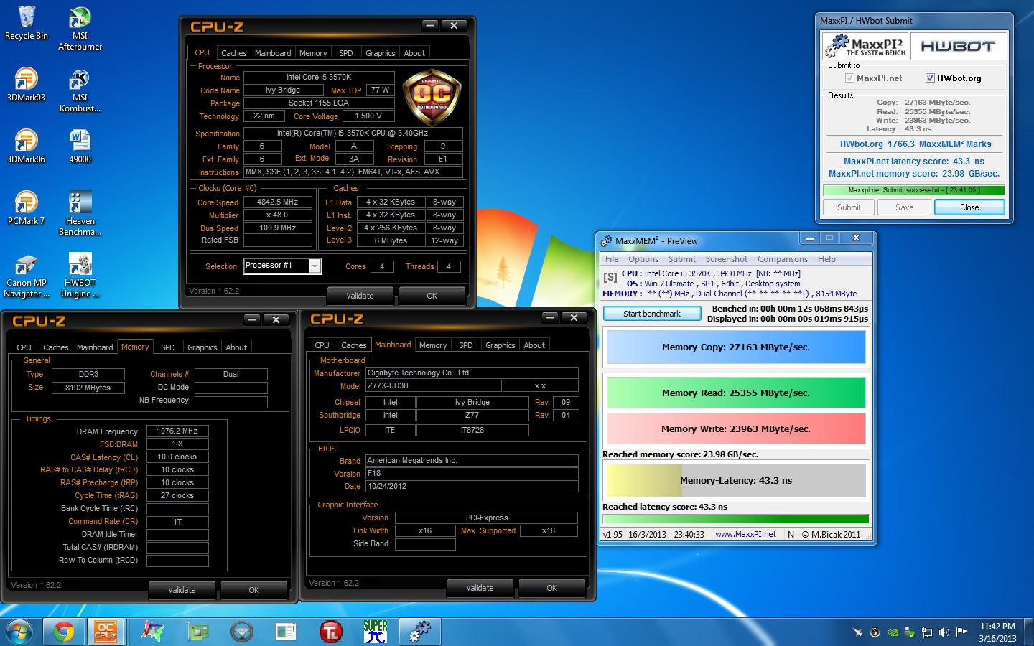
Task: Click OK in CPU-Z Memory window
Action: (x=253, y=590)
